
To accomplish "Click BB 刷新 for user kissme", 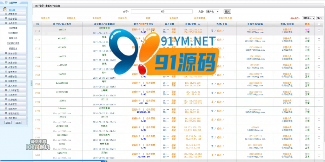I will [x=174, y=112].
